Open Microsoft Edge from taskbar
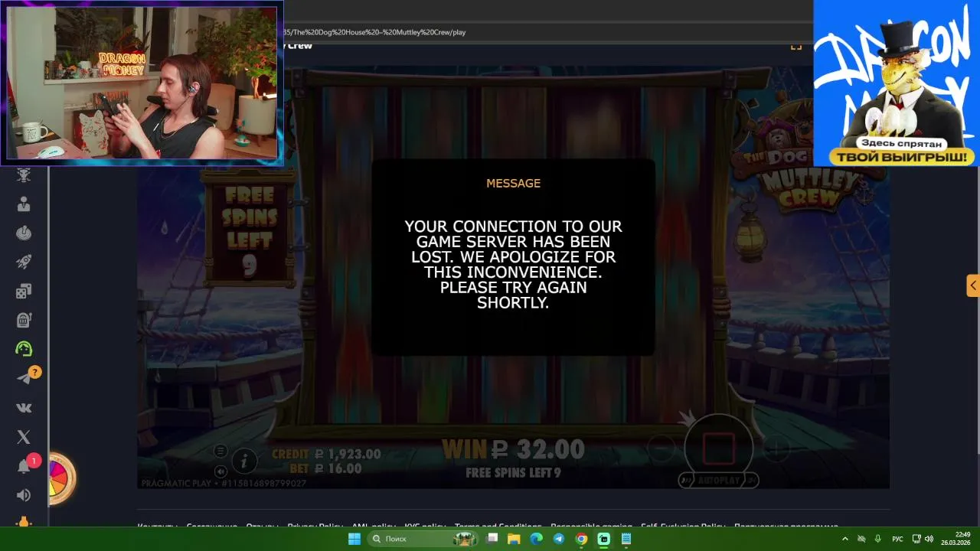Viewport: 980px width, 551px height. pyautogui.click(x=537, y=539)
